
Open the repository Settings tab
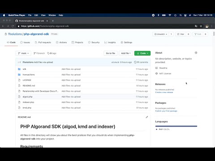126,42
